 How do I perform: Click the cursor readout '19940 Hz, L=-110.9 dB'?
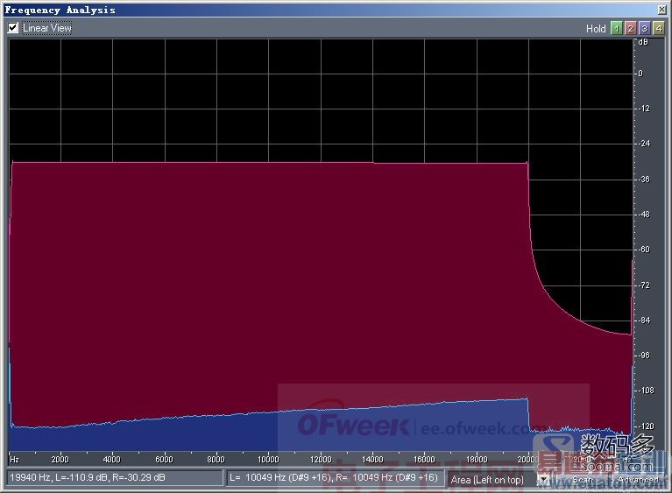tap(115, 477)
